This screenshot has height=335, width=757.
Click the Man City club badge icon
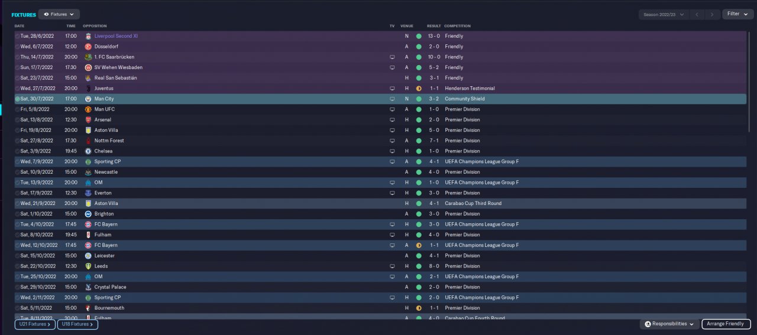[88, 99]
